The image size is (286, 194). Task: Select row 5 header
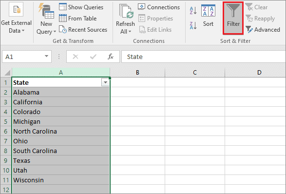point(6,121)
